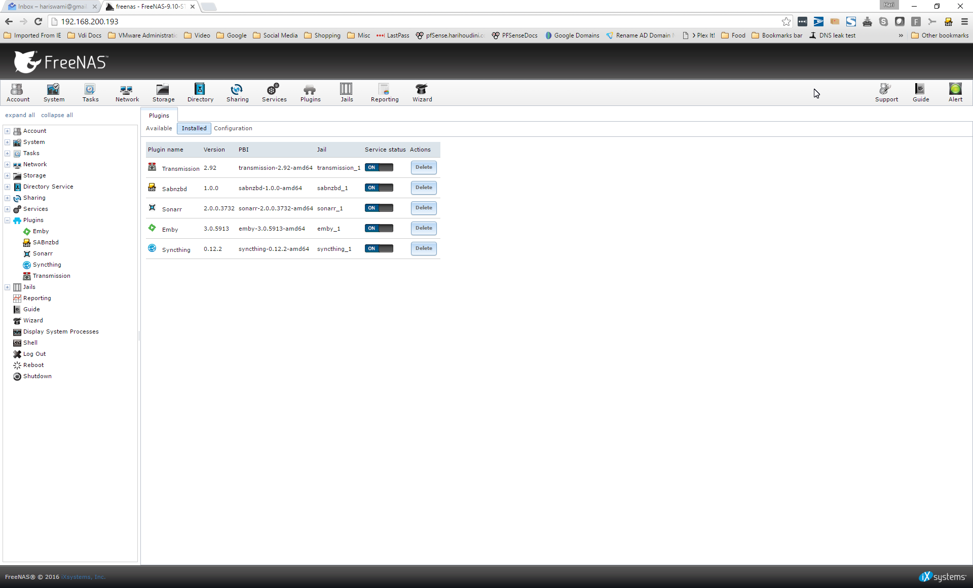This screenshot has height=588, width=973.
Task: Delete the Sabnzbd plugin
Action: pyautogui.click(x=424, y=188)
